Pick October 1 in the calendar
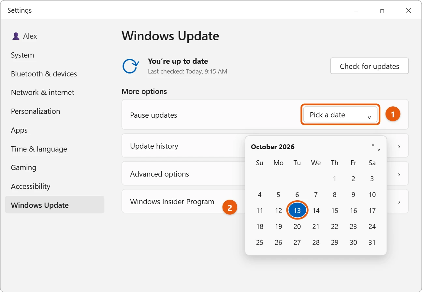This screenshot has height=292, width=422. click(x=335, y=179)
